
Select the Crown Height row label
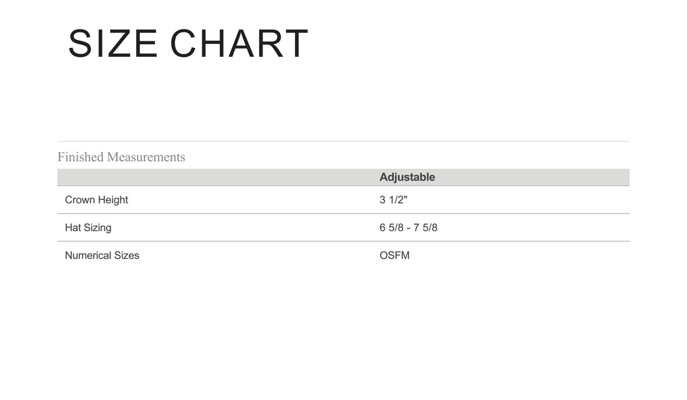[97, 200]
